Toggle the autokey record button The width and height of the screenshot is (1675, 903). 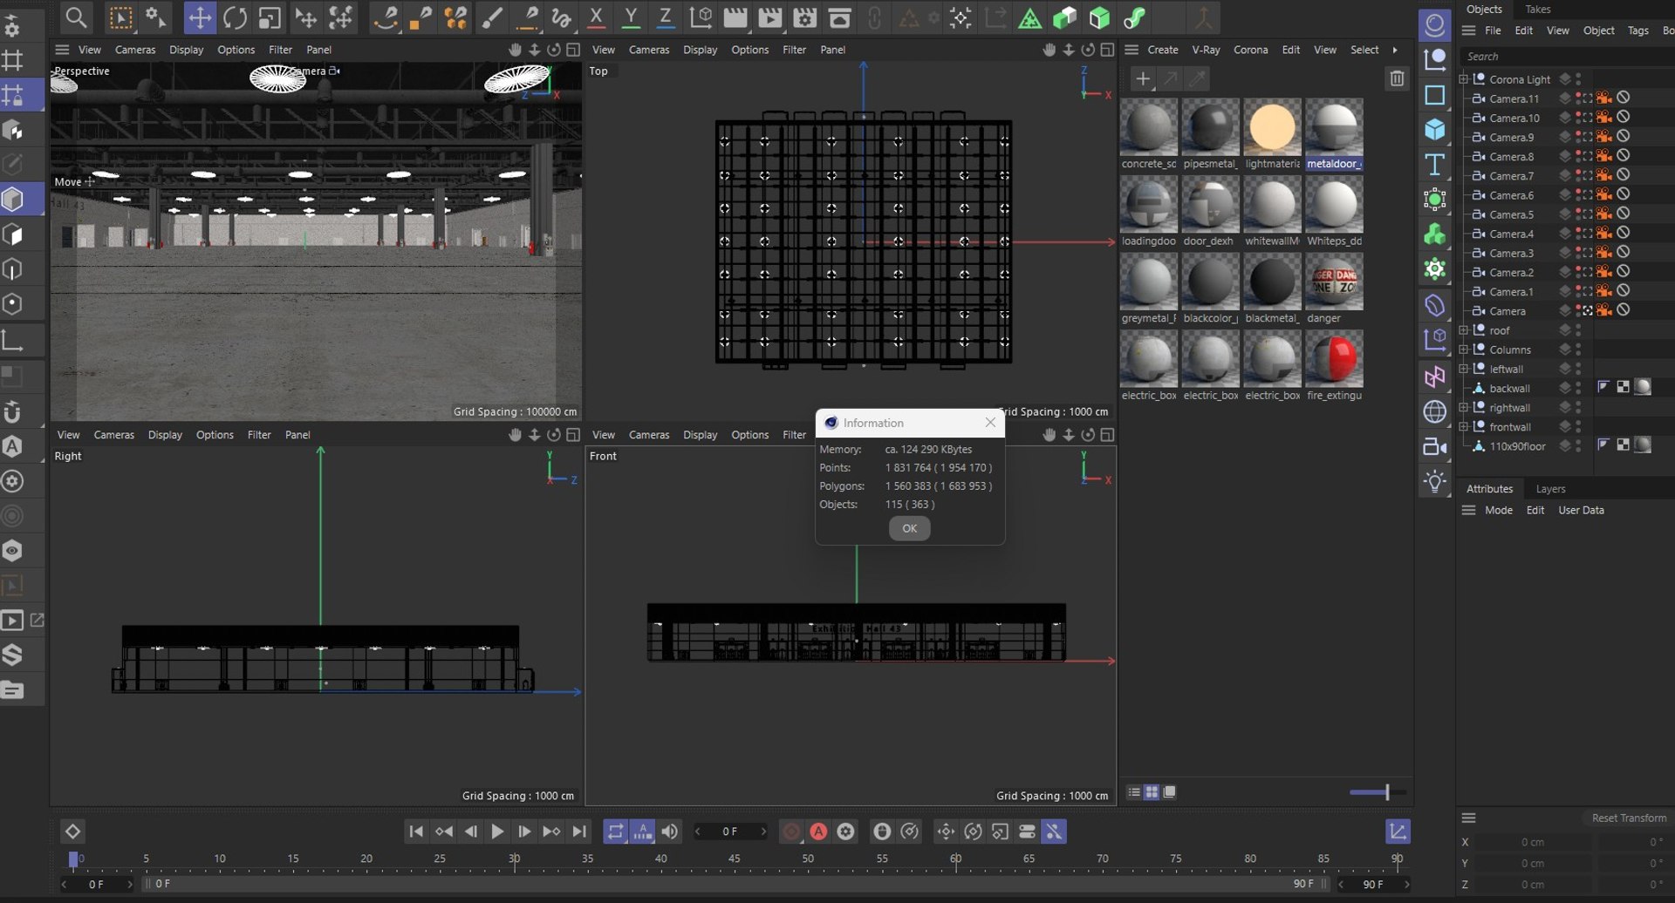point(818,832)
